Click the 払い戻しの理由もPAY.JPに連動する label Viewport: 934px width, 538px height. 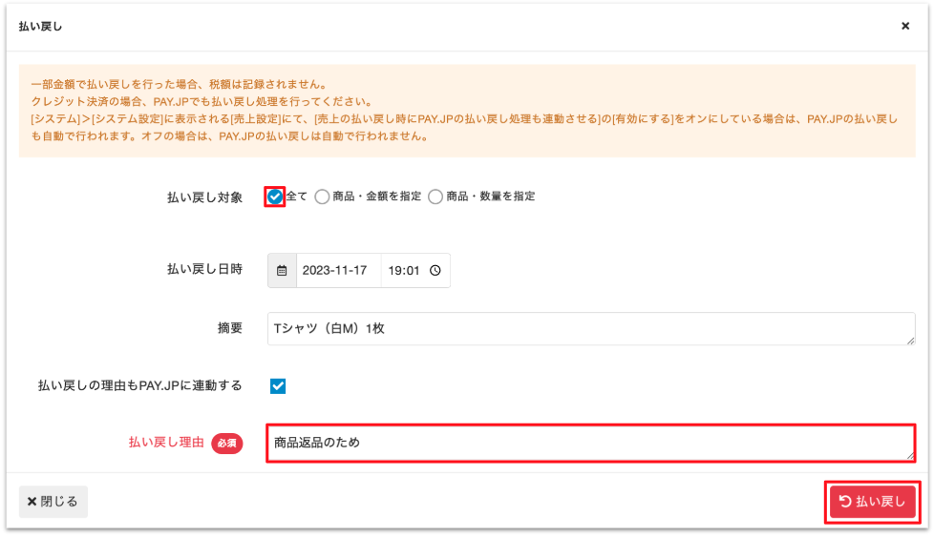[139, 386]
